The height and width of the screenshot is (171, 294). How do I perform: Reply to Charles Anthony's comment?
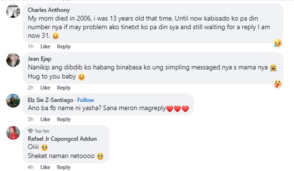(64, 47)
